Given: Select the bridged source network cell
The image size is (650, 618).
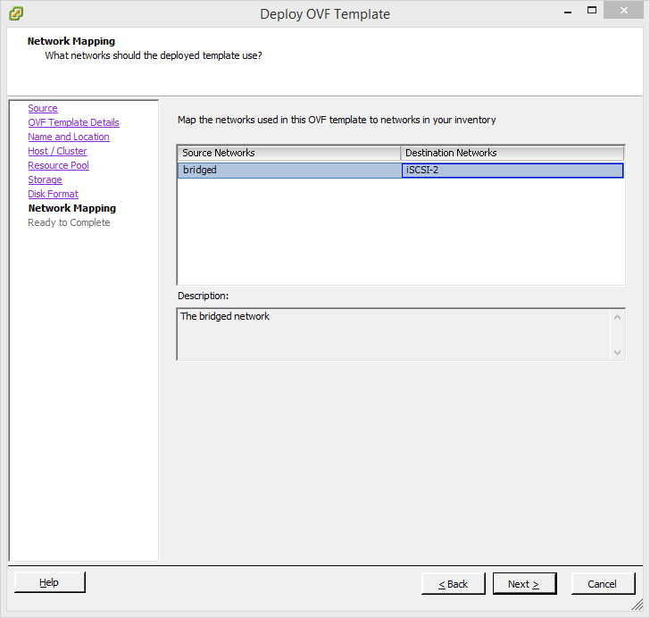Looking at the screenshot, I should [x=288, y=170].
